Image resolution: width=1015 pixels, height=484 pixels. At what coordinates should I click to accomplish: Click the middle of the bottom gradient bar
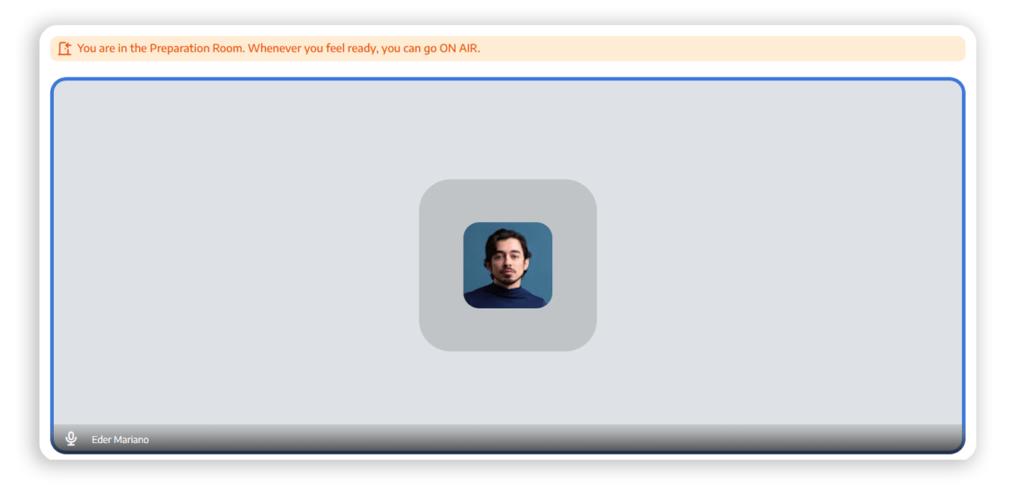(x=507, y=438)
